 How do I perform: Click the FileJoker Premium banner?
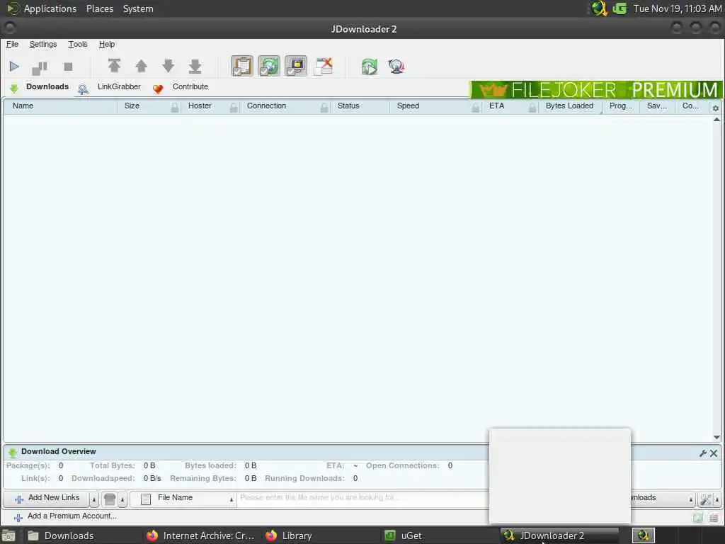tap(596, 89)
